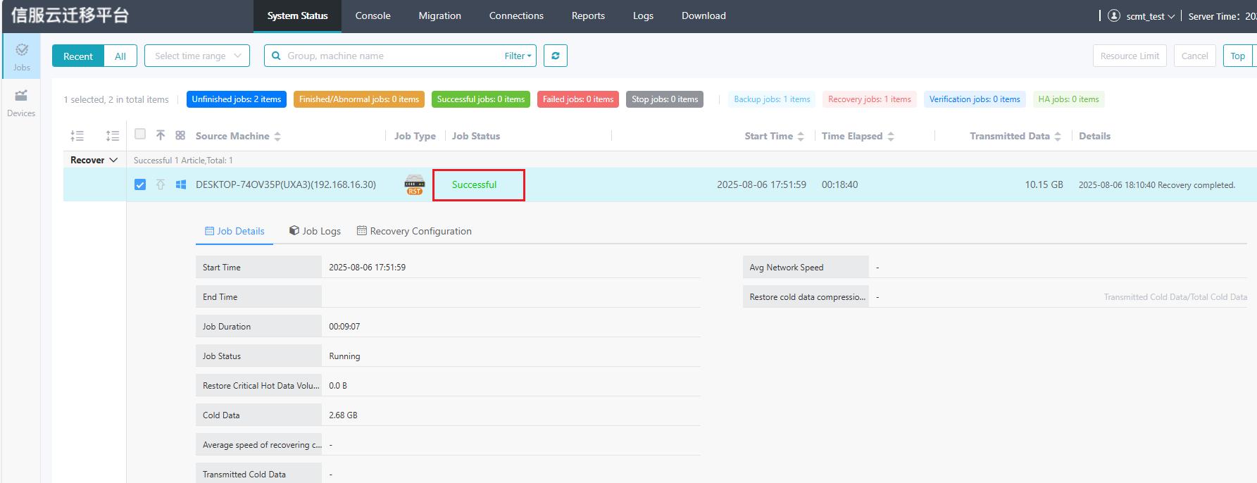Switch to Recent jobs view
1257x483 pixels.
[78, 56]
